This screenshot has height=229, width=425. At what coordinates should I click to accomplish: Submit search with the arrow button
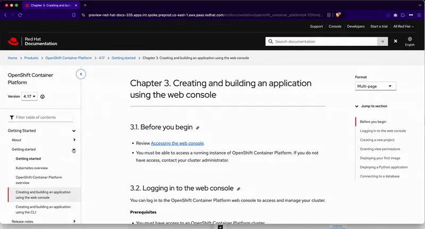click(x=382, y=41)
